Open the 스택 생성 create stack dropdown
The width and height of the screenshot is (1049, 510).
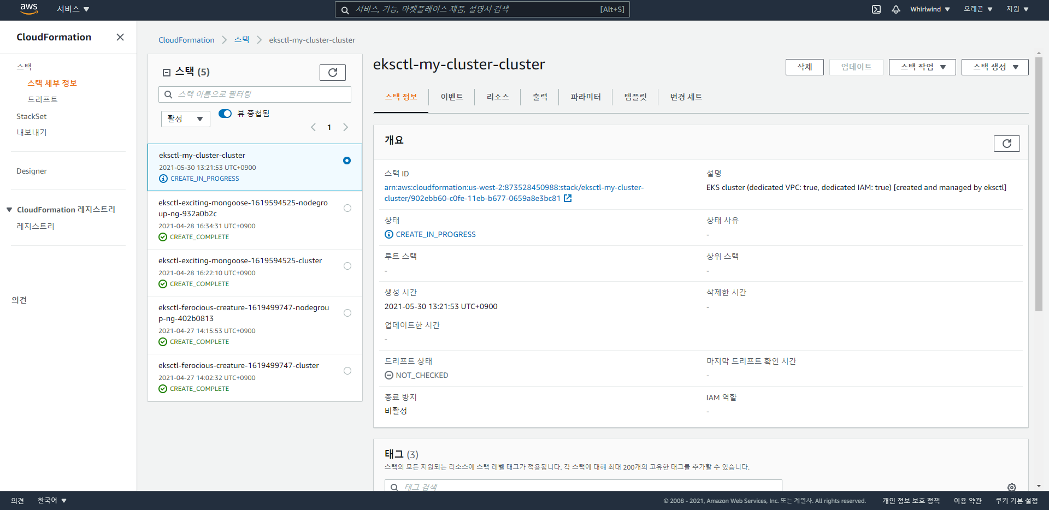coord(995,67)
